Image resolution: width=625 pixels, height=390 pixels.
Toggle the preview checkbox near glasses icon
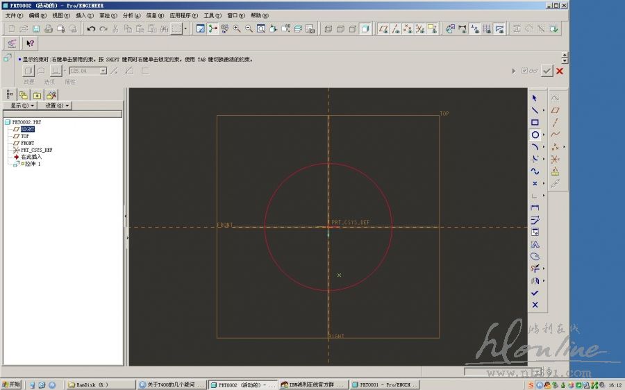[525, 71]
